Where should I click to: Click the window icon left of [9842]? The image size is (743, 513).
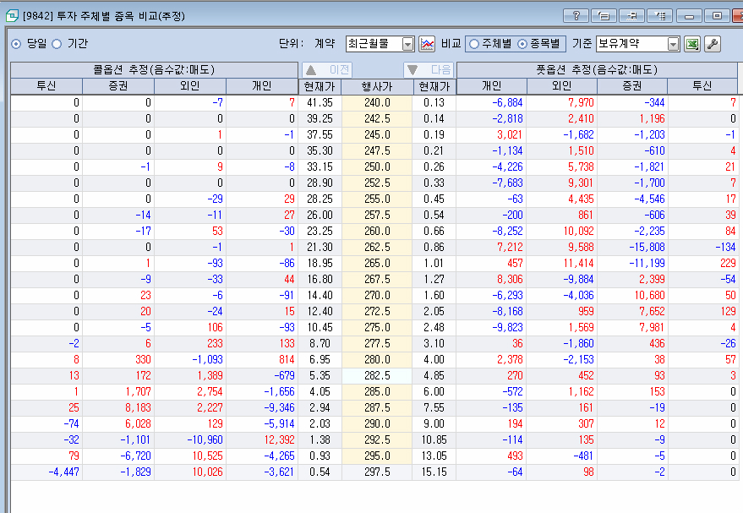[12, 16]
